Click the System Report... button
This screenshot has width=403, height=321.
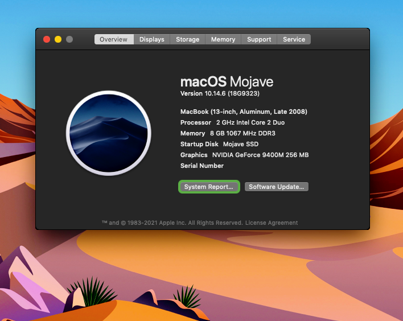click(x=209, y=187)
